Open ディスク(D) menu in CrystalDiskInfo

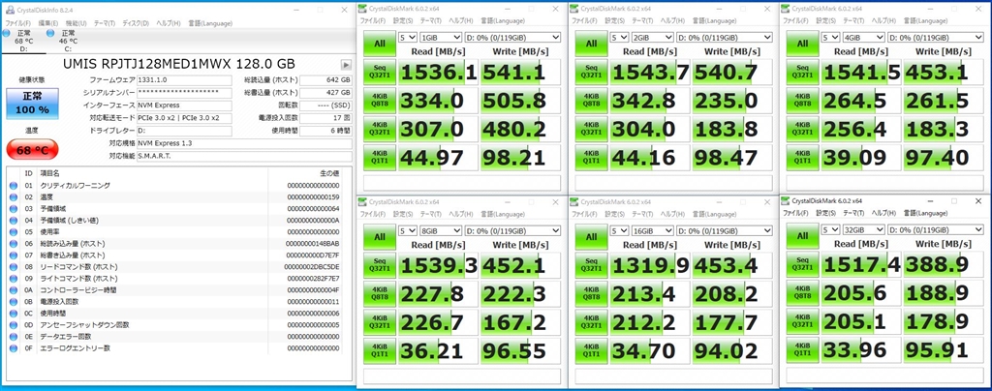pos(135,23)
